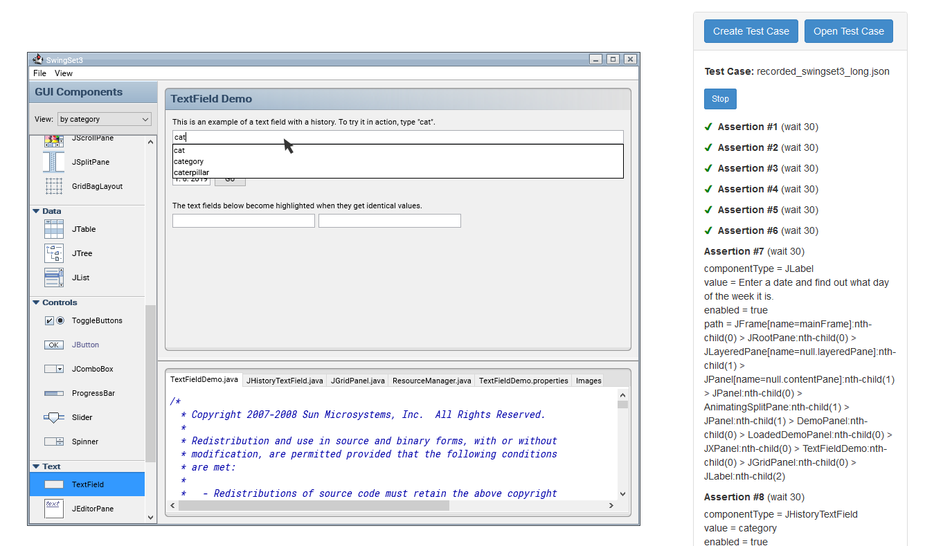Viewport: 925px width, 546px height.
Task: Click the component list up scroll arrow
Action: tap(151, 142)
